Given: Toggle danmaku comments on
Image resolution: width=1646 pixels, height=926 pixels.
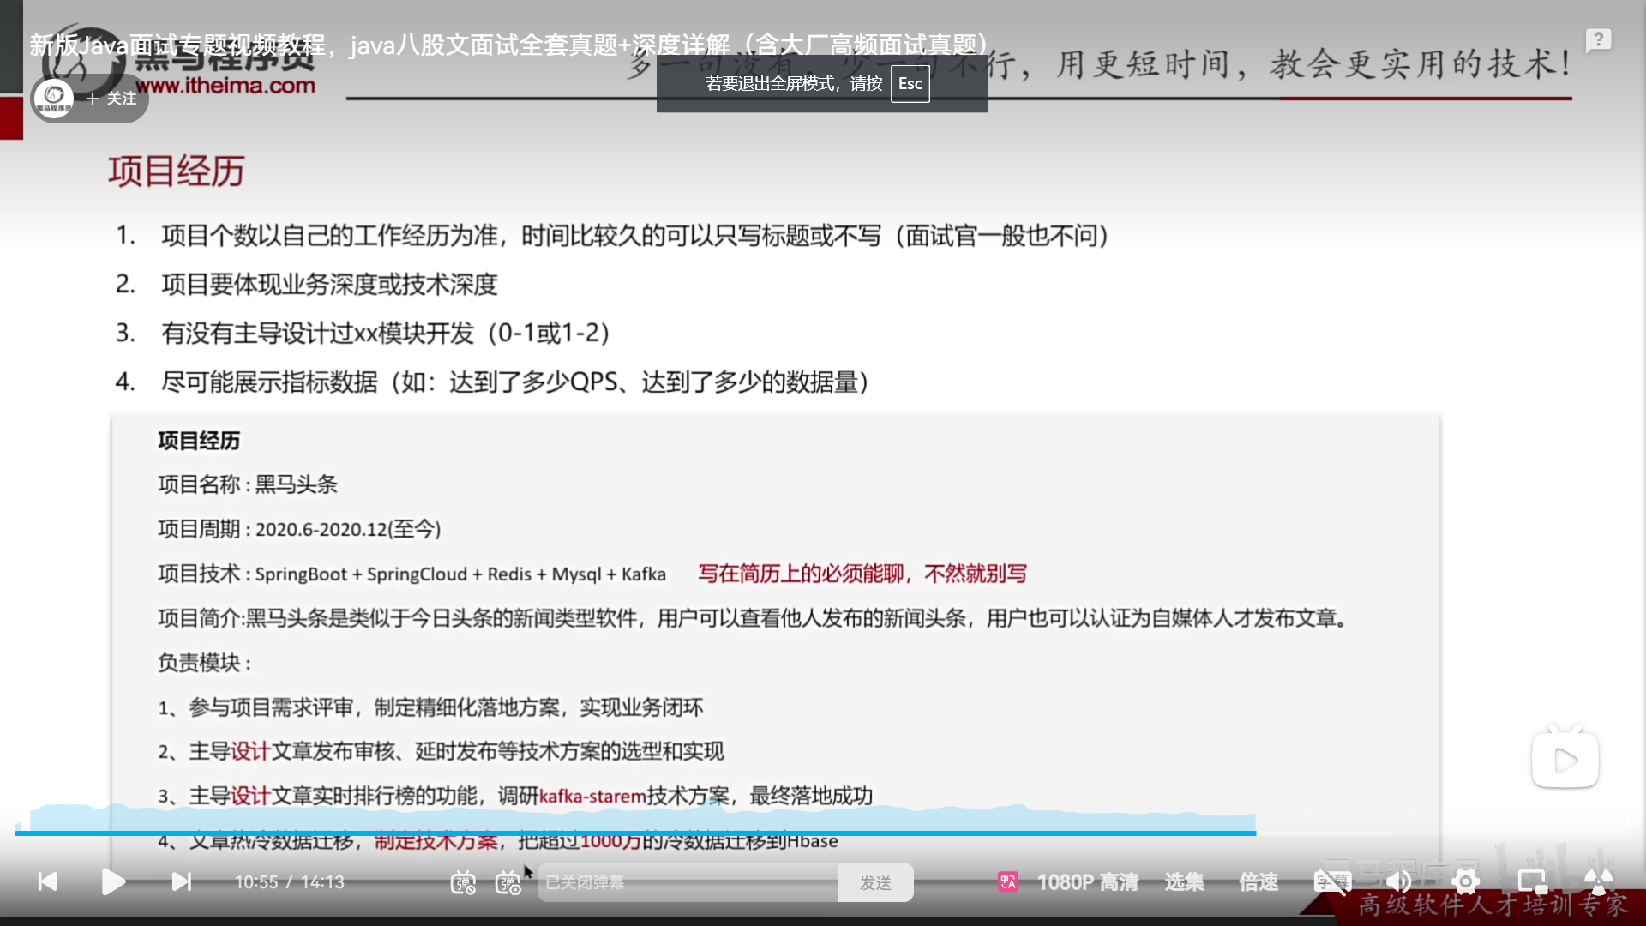Looking at the screenshot, I should tap(463, 882).
